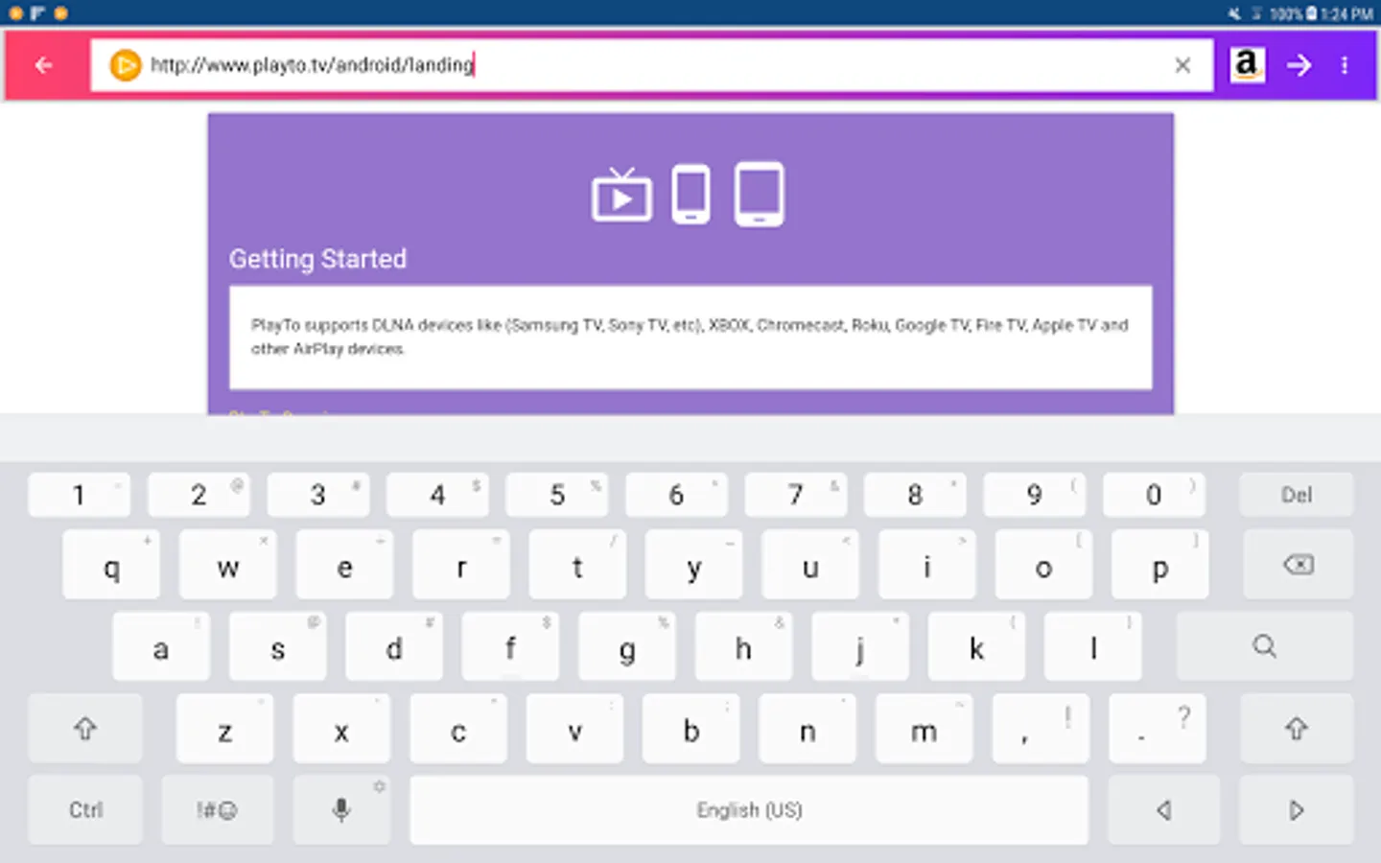Tap the u key

[810, 565]
